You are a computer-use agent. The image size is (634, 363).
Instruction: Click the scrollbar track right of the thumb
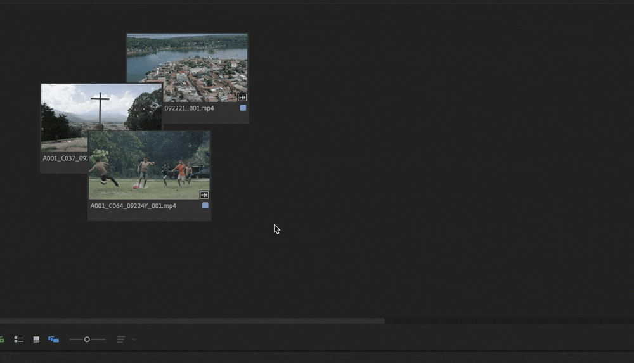507,321
